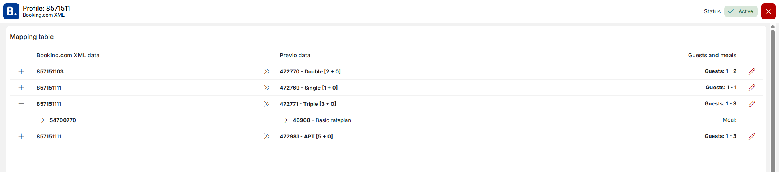The height and width of the screenshot is (172, 779).
Task: Click the arrow icon beside 46968 rateplan
Action: click(x=285, y=120)
